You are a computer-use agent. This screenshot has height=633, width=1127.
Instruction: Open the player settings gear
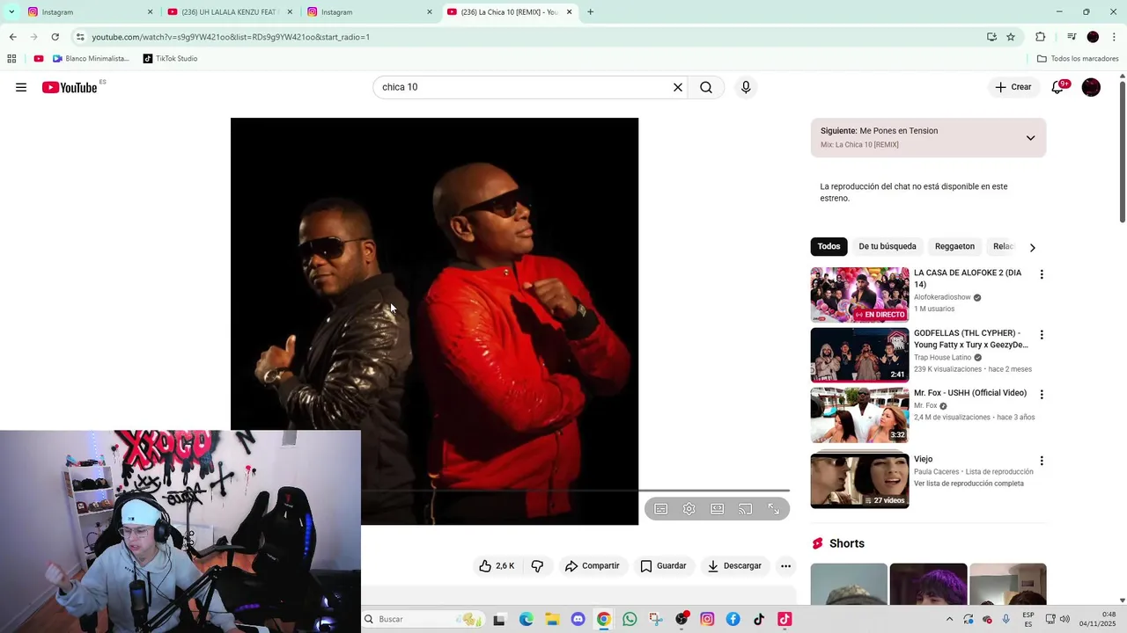click(689, 509)
